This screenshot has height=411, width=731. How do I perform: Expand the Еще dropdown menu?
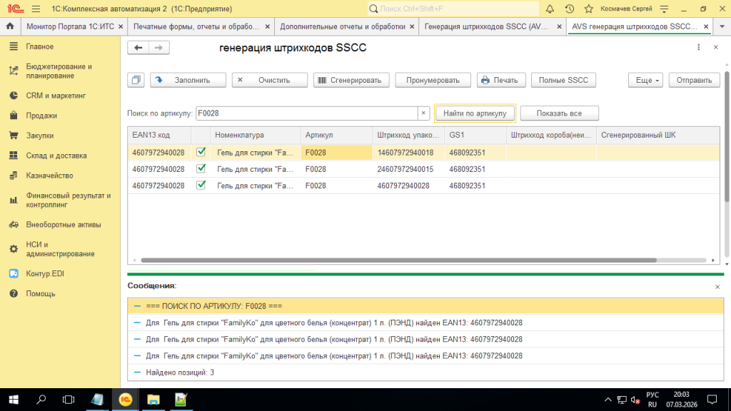(x=645, y=80)
